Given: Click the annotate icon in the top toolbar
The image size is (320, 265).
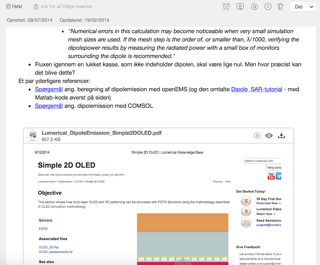Looking at the screenshot, I should click(254, 7).
